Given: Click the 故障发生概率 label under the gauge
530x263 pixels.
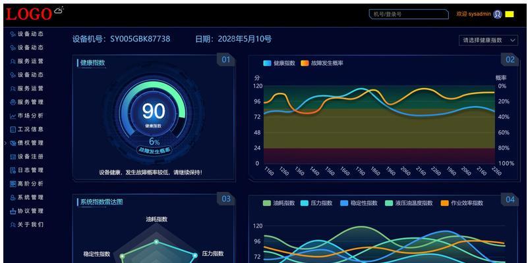Looking at the screenshot, I should click(x=154, y=151).
